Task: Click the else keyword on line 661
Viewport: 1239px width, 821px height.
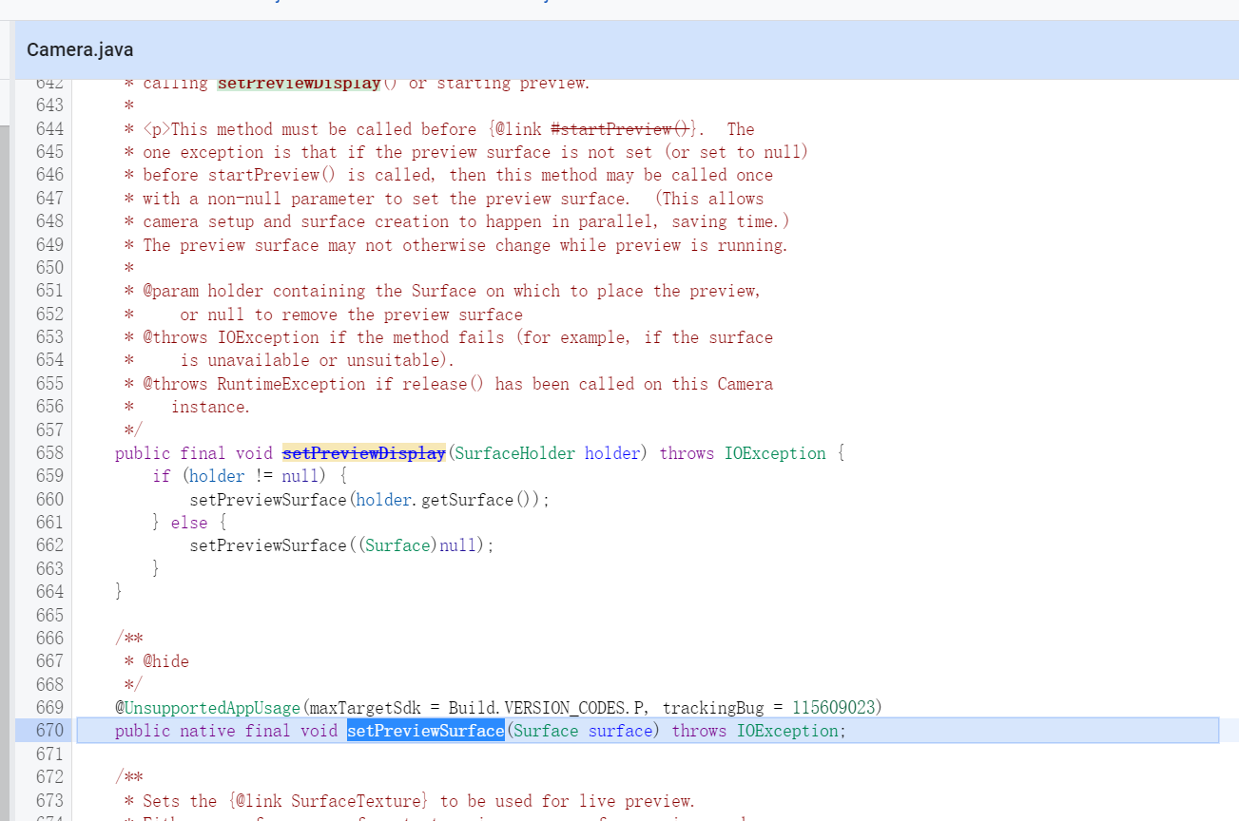Action: (189, 523)
